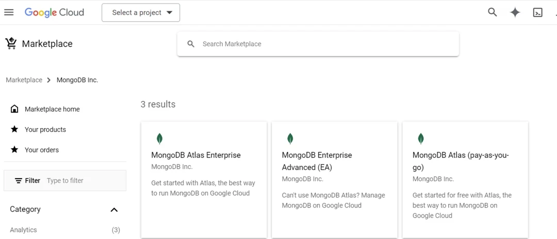Screen dimensions: 557x239
Task: Open Your products page
Action: 45,130
